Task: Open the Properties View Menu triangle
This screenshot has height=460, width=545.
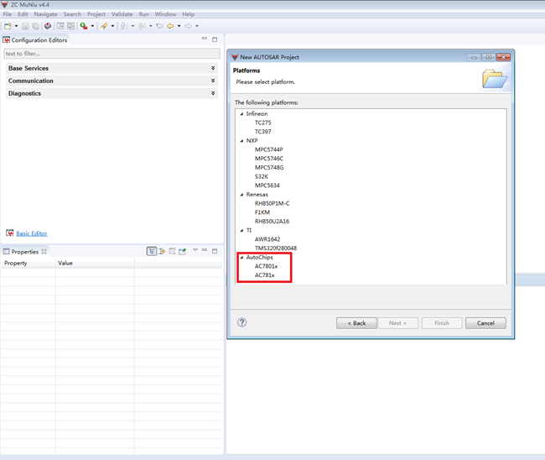Action: click(x=195, y=250)
